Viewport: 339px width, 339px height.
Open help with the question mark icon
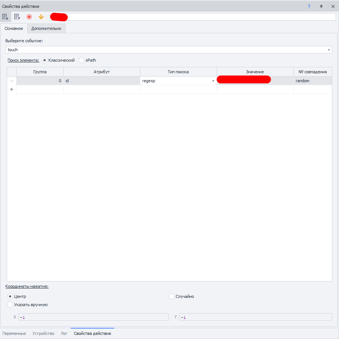[x=309, y=6]
